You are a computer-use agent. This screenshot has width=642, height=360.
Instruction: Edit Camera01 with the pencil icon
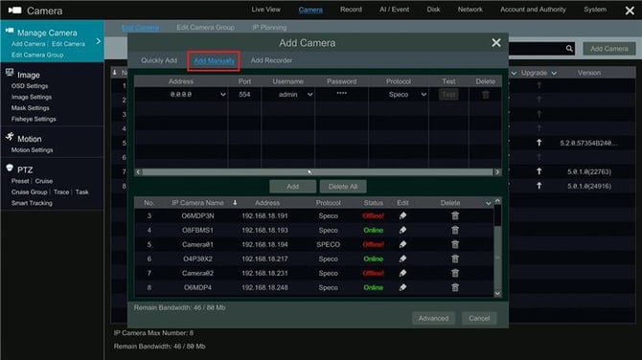tap(402, 244)
